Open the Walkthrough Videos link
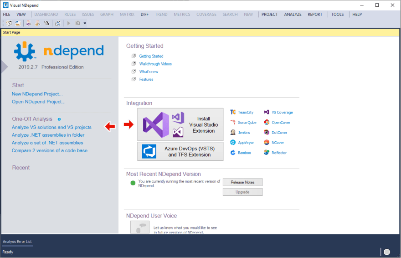The image size is (401, 258). click(x=155, y=64)
